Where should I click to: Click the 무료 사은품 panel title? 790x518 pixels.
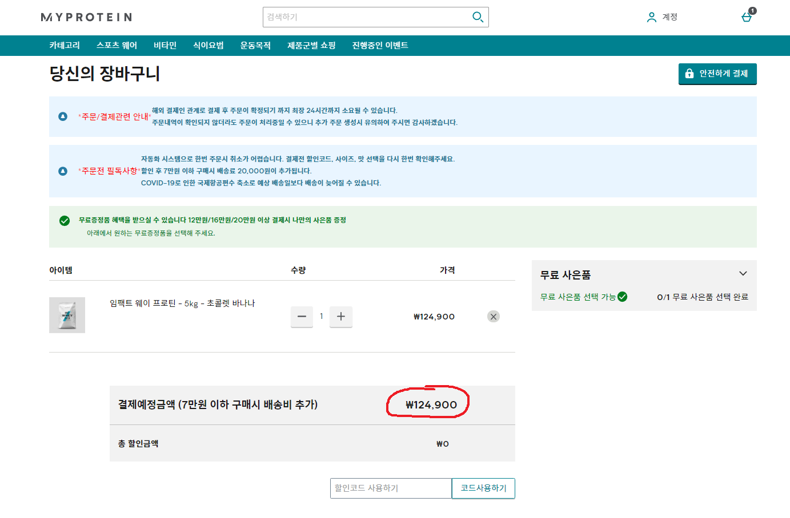tap(566, 275)
